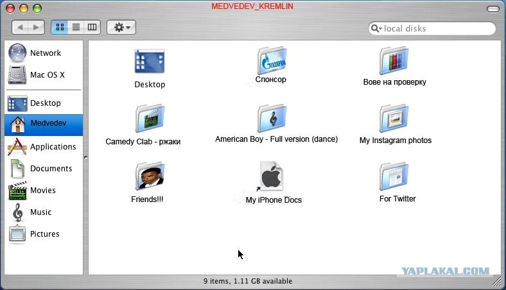
Task: Go back with the left arrow button
Action: 21,28
